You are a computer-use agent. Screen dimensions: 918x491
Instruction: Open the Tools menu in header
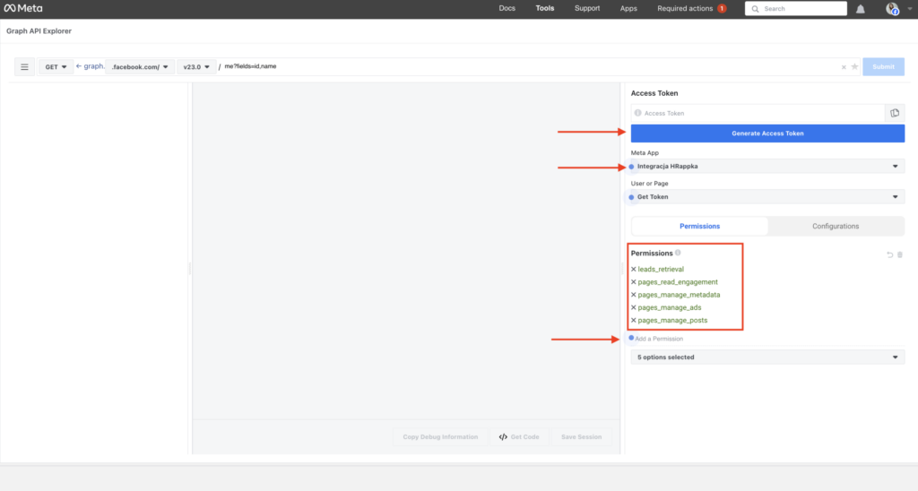click(545, 9)
